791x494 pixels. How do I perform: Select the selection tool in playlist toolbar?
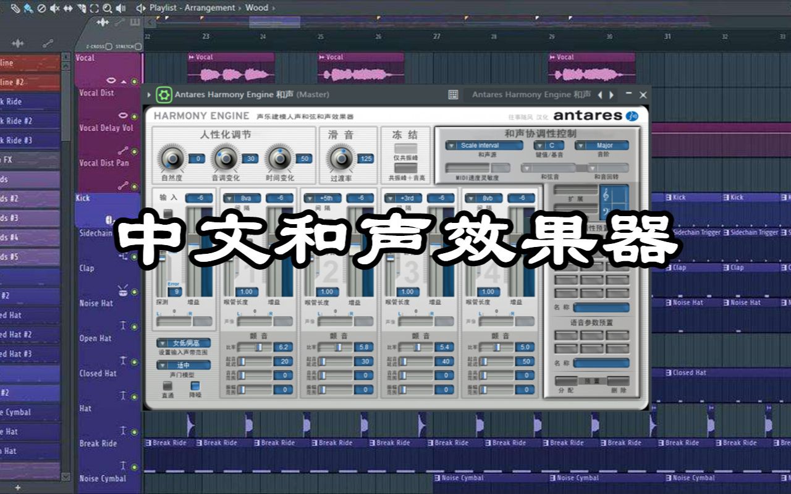[94, 8]
